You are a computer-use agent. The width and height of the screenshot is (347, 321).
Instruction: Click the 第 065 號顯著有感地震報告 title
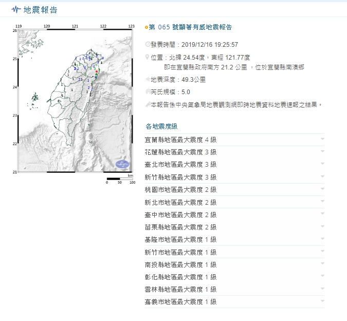click(190, 27)
